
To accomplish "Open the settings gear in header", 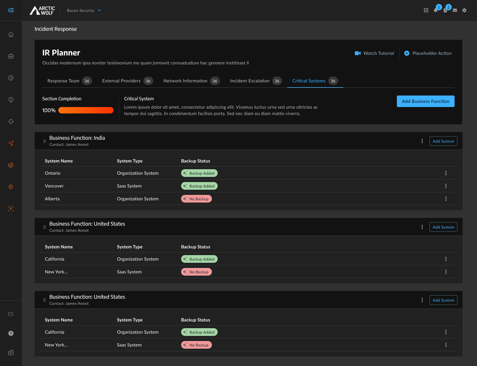I will pos(464,10).
